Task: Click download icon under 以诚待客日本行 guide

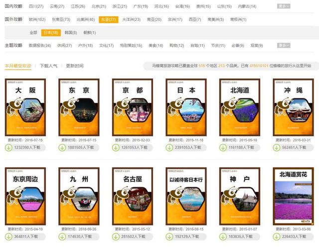Action: (x=169, y=237)
